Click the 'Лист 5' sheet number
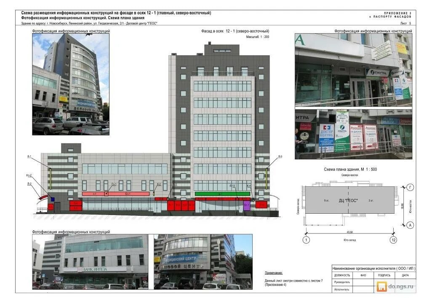 point(406,23)
